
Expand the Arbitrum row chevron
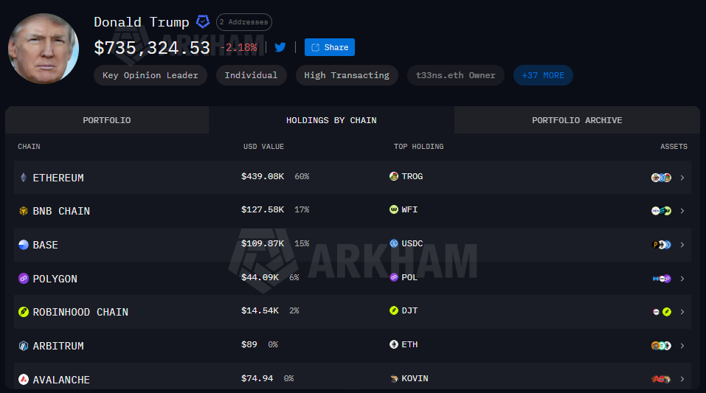click(x=682, y=346)
